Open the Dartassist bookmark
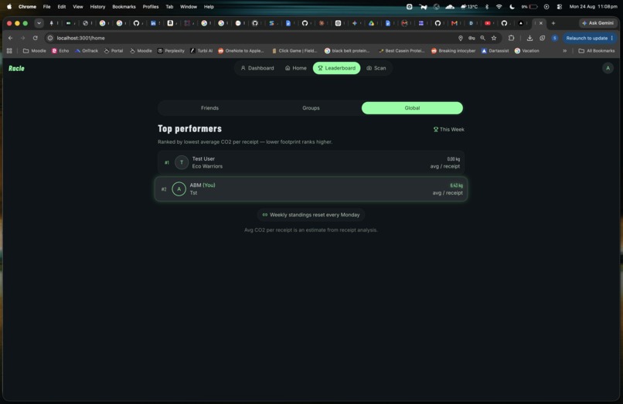The image size is (623, 404). point(495,51)
